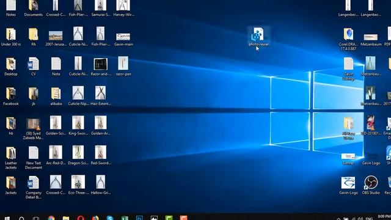Select the Metzenbaum image with full name
Screen dimensions: 391x220
coord(371,40)
